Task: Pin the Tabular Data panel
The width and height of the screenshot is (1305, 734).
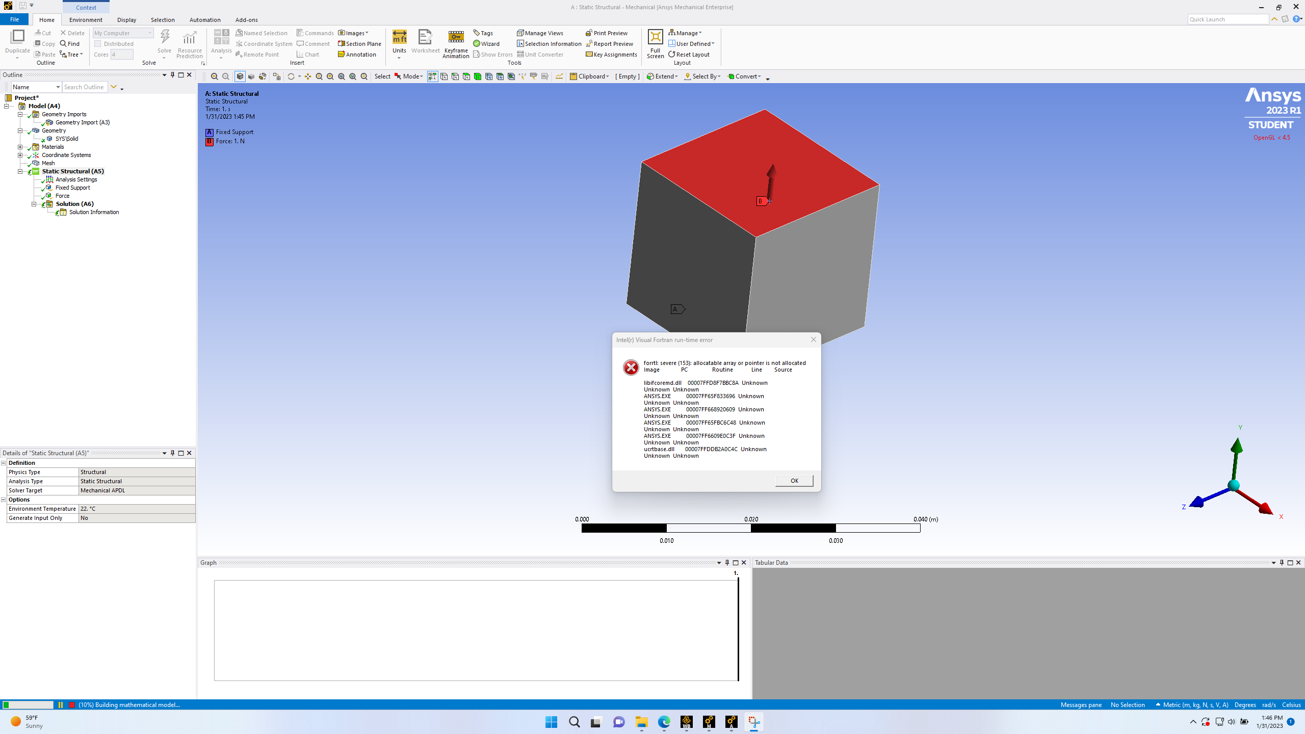Action: pyautogui.click(x=1282, y=563)
